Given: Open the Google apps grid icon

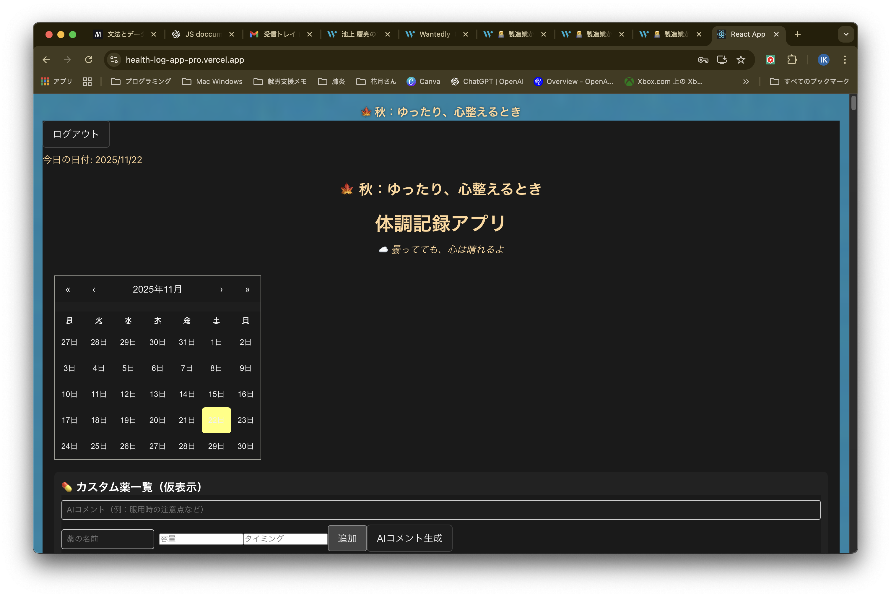Looking at the screenshot, I should 45,81.
